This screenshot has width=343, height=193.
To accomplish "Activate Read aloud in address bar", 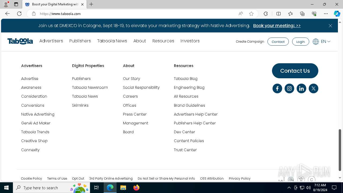I will click(241, 14).
